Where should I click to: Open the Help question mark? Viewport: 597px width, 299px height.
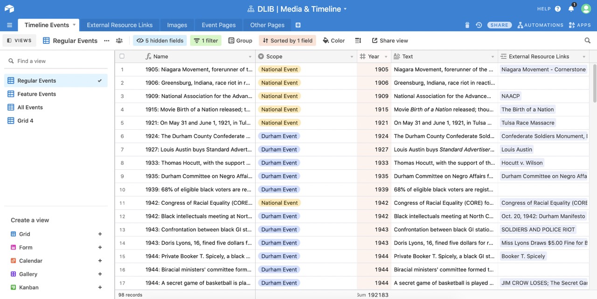pos(558,9)
